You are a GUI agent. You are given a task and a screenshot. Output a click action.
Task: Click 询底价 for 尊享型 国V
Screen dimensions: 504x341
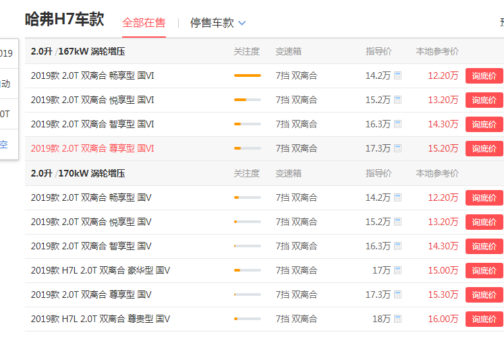click(x=484, y=294)
